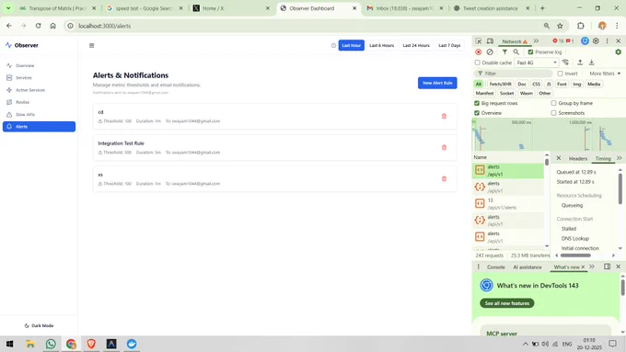Switch to Network panel tab
The width and height of the screenshot is (626, 352).
pos(515,41)
